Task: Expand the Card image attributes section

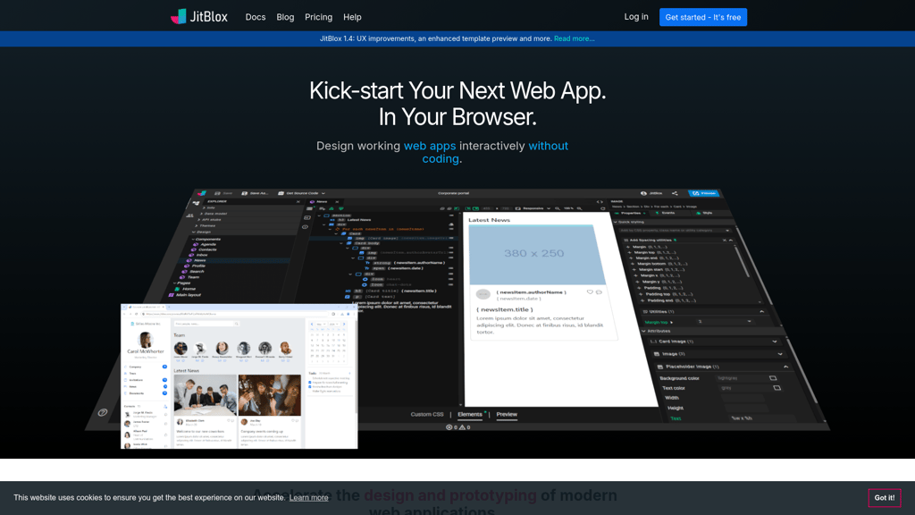Action: click(x=775, y=342)
